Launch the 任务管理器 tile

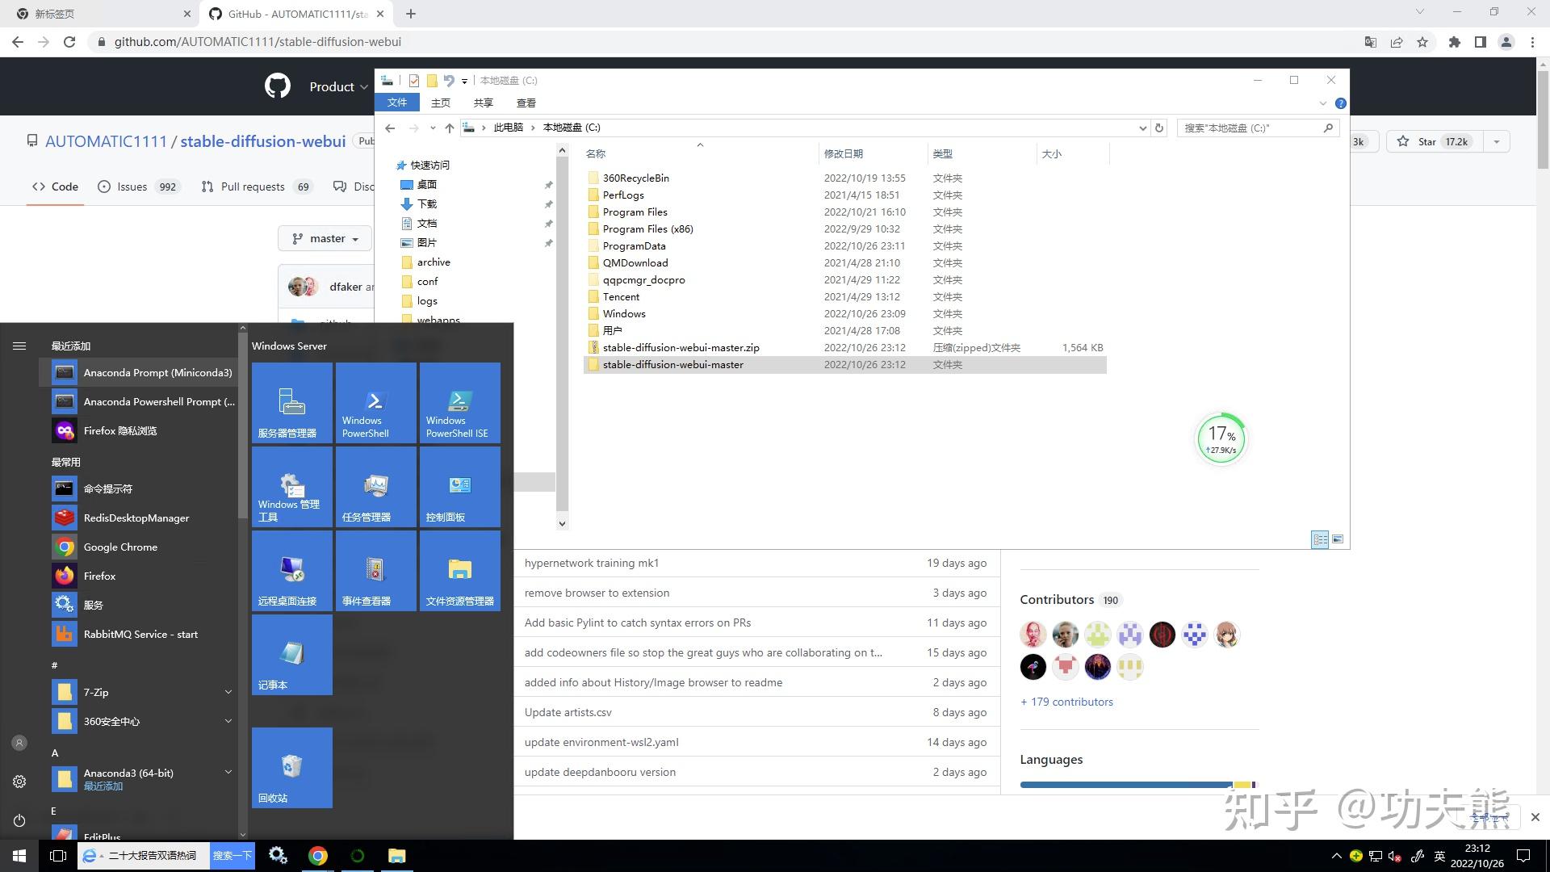(x=376, y=487)
